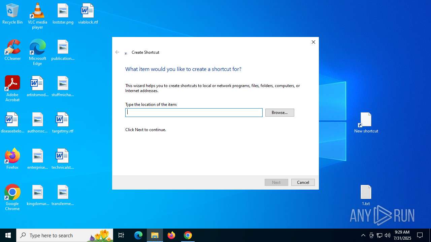Select the diseasebelo Word document icon
Viewport: 431px width, 242px height.
coord(12,123)
